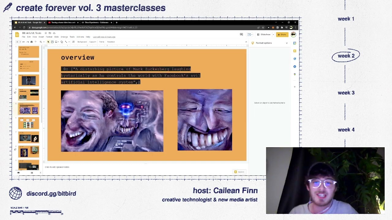Switch to filmstrip view icon
Image resolution: width=392 pixels, height=220 pixels.
point(18,173)
